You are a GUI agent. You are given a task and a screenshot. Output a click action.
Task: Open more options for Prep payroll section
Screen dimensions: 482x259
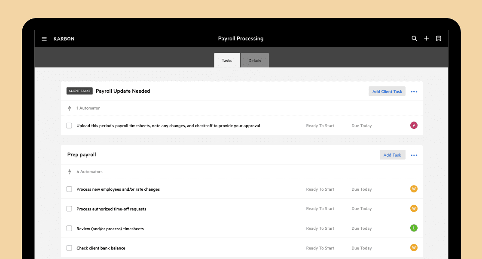tap(414, 155)
